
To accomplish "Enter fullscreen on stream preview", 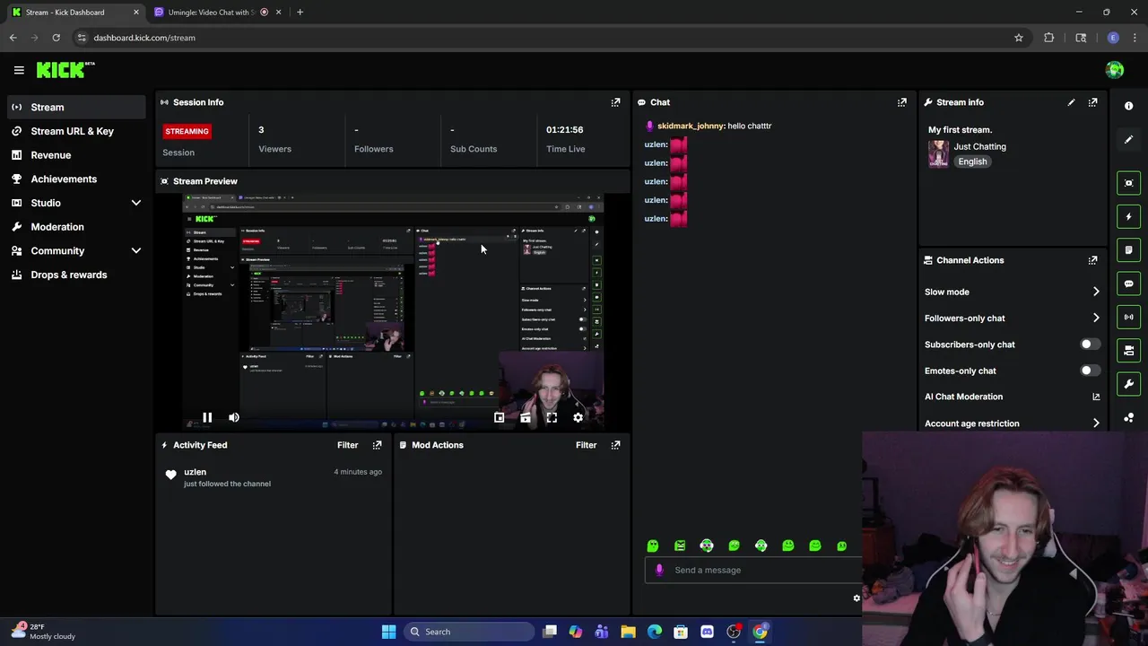I will pyautogui.click(x=552, y=417).
